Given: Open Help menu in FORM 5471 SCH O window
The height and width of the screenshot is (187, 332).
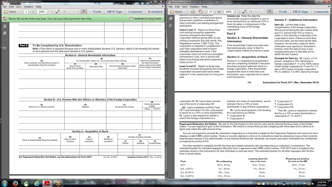Looking at the screenshot, I should click(x=39, y=7).
